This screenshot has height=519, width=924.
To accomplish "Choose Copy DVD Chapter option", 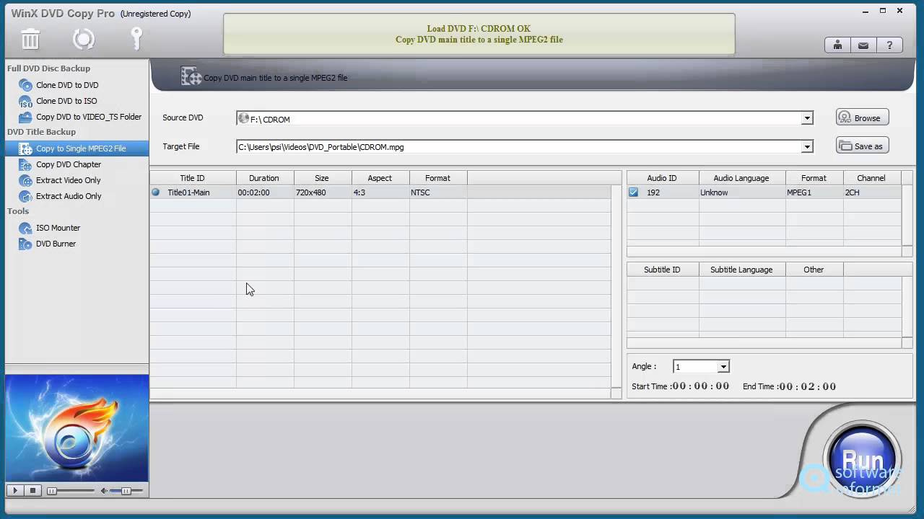I will click(x=69, y=164).
